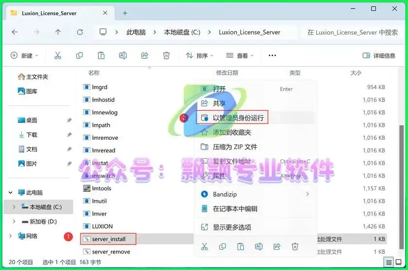408x270 pixels.
Task: Choose 打开 in the context menu
Action: tap(255, 89)
